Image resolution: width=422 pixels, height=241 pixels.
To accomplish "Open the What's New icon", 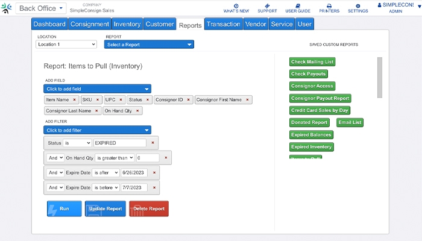I will tap(235, 6).
